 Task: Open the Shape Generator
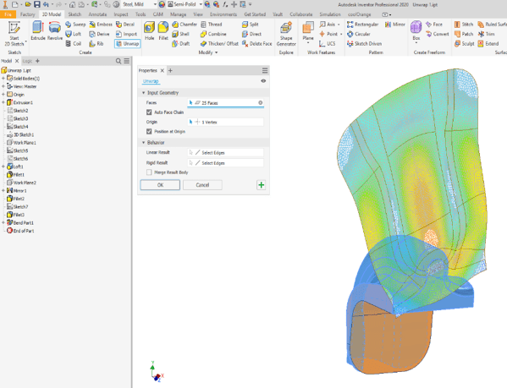click(286, 34)
